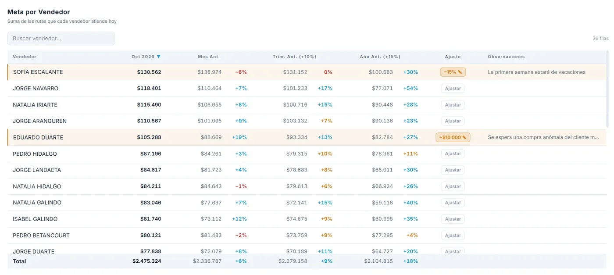The image size is (614, 275).
Task: Edit the −15% adjustment for Sofía Escalante
Action: click(453, 72)
